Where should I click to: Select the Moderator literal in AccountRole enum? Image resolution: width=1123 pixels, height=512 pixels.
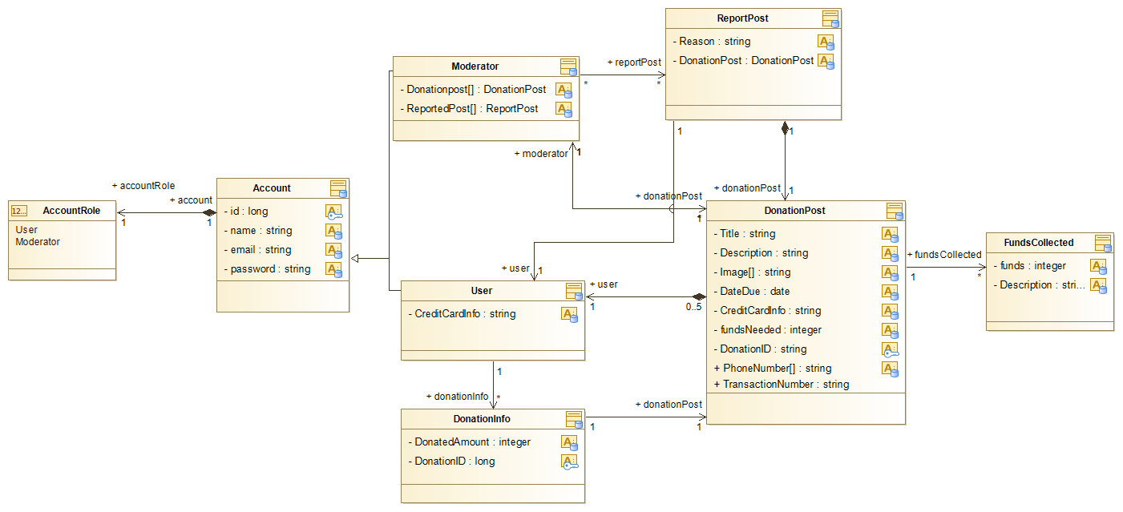(x=38, y=241)
